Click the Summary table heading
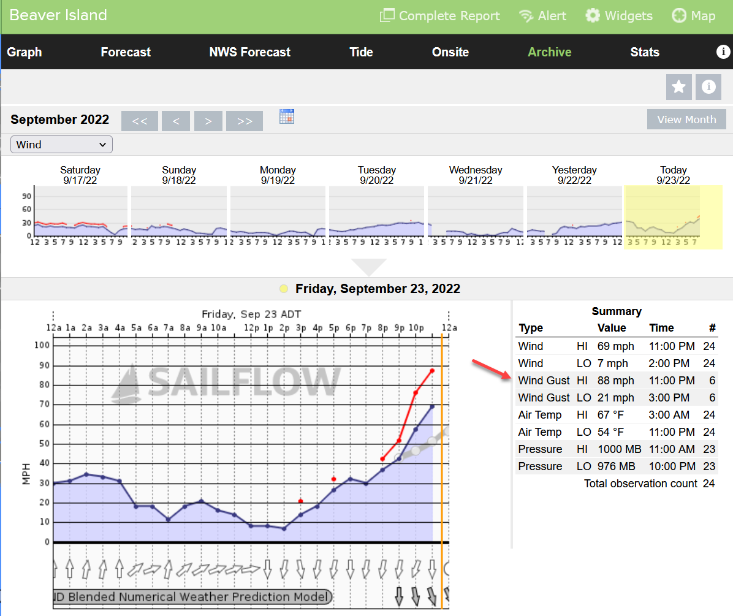The height and width of the screenshot is (616, 733). 617,311
